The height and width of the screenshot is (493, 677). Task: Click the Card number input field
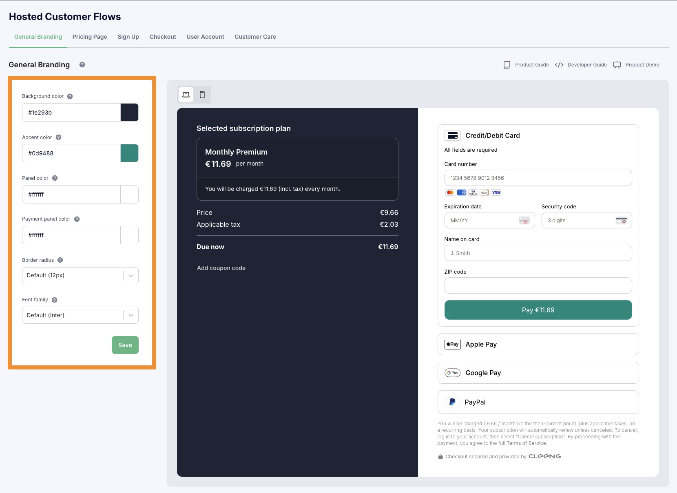coord(538,178)
